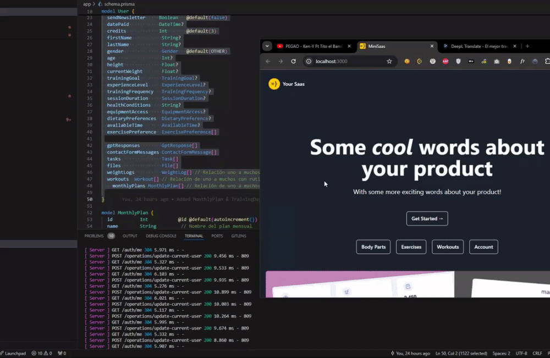Switch to Debug Console tab
This screenshot has height=358, width=550.
(x=161, y=236)
